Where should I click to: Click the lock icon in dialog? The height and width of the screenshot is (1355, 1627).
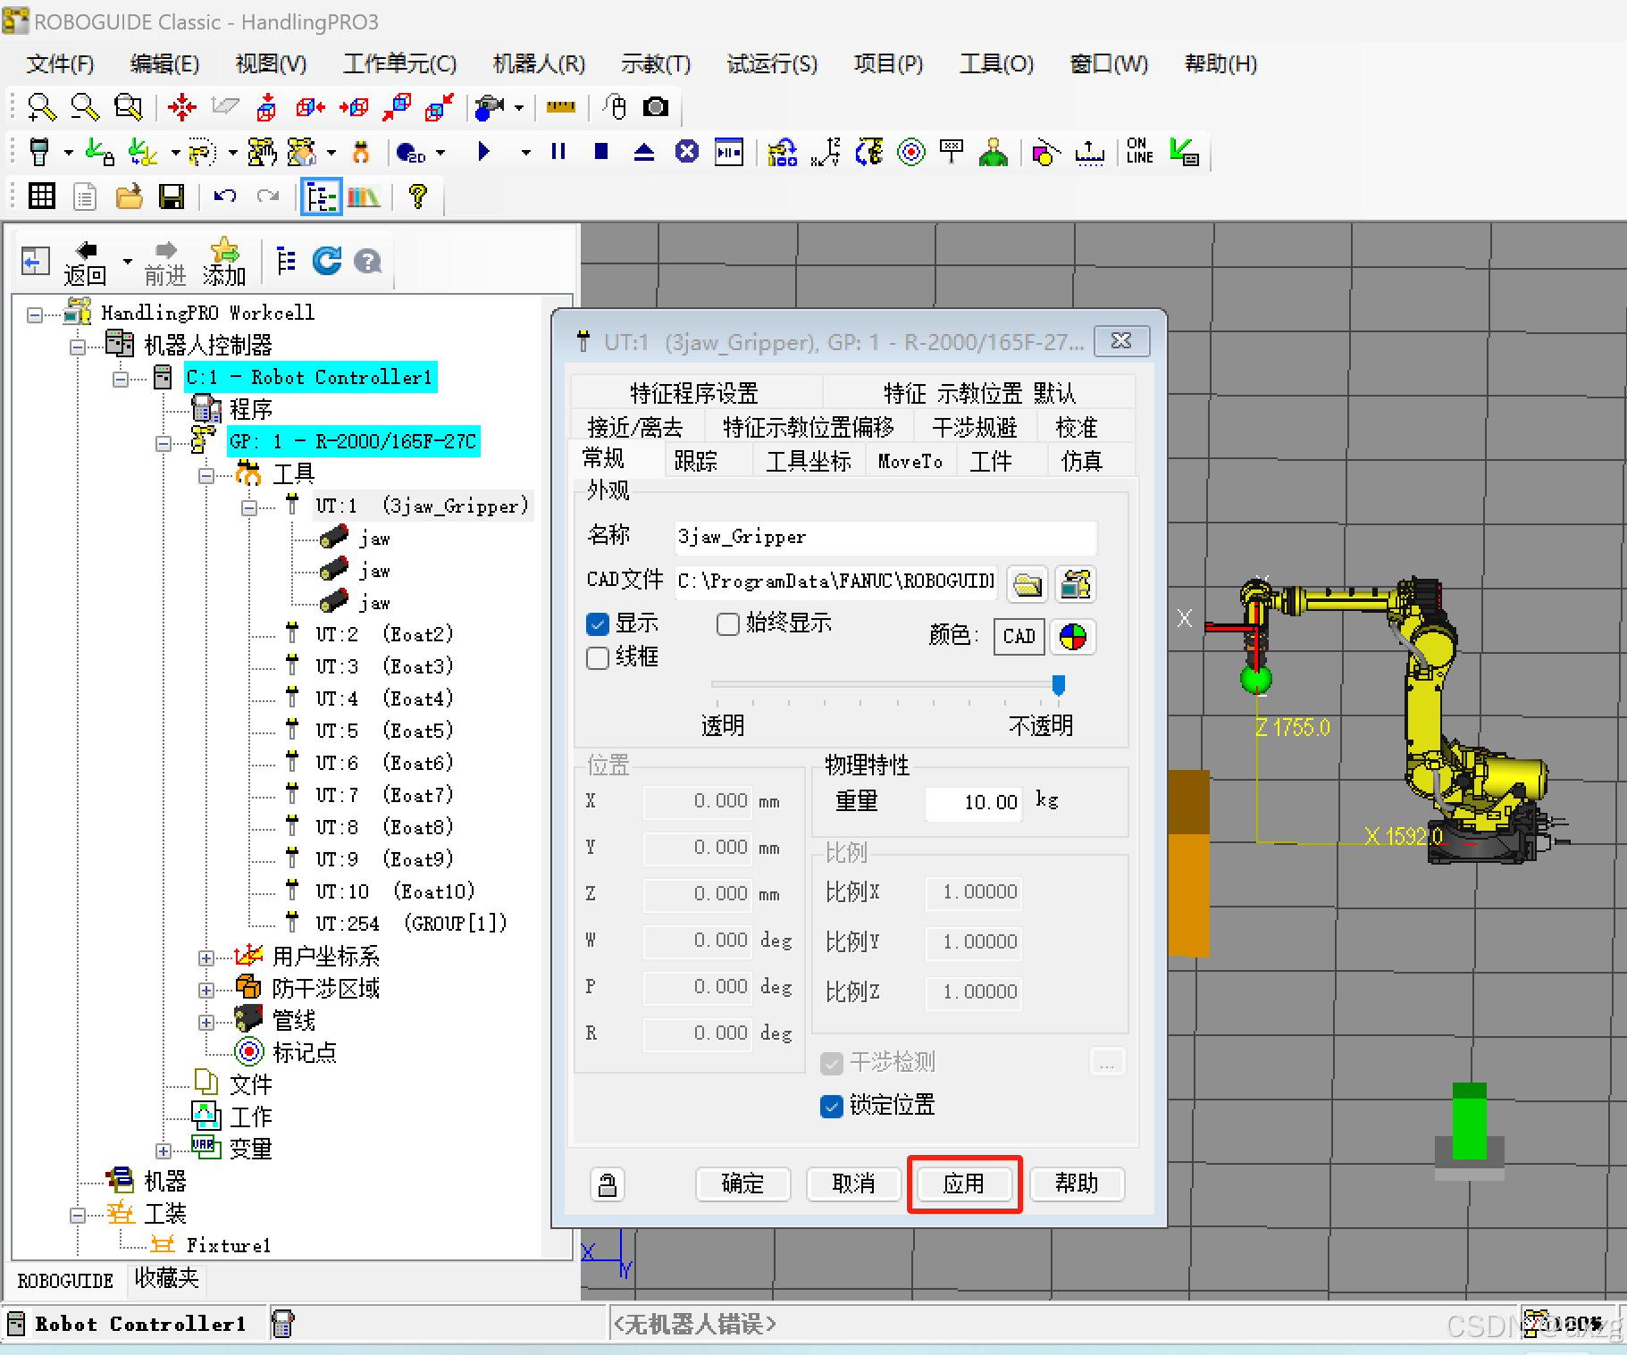(x=608, y=1184)
